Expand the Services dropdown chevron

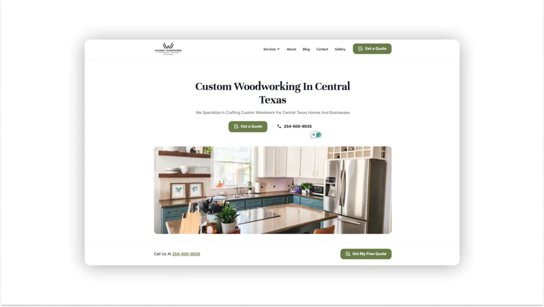(278, 49)
